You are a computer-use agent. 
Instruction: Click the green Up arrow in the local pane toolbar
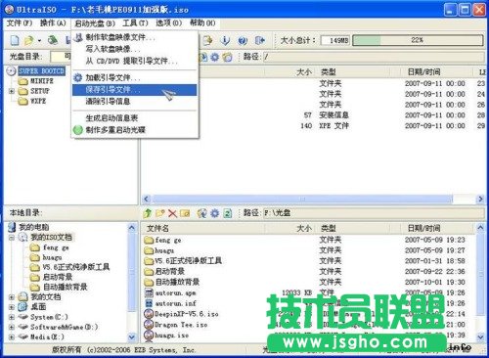[x=148, y=213]
